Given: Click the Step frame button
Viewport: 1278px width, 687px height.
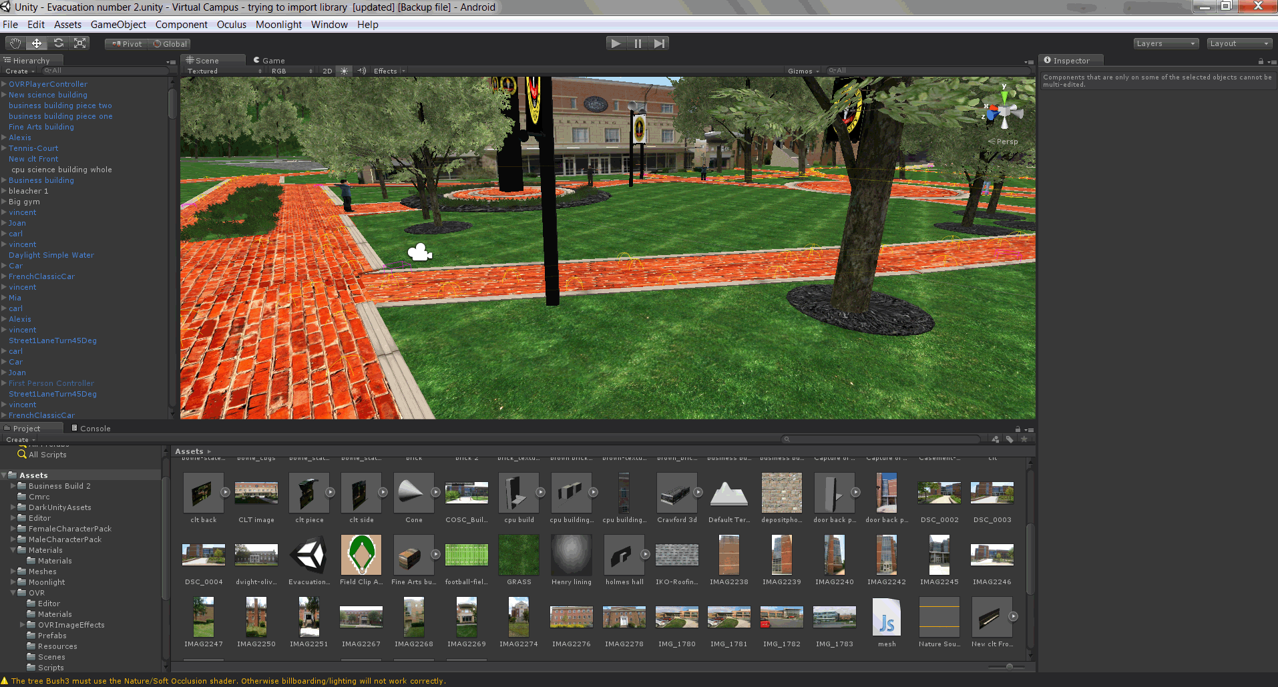Looking at the screenshot, I should (659, 43).
